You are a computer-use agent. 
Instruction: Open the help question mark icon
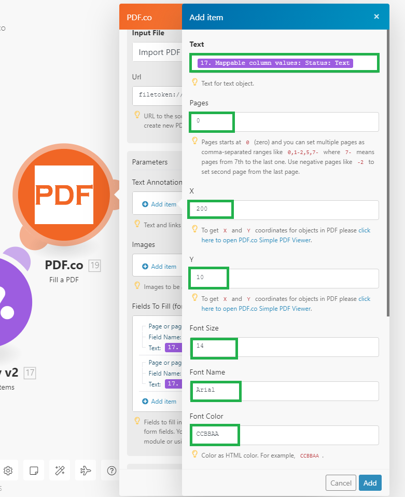pyautogui.click(x=111, y=471)
